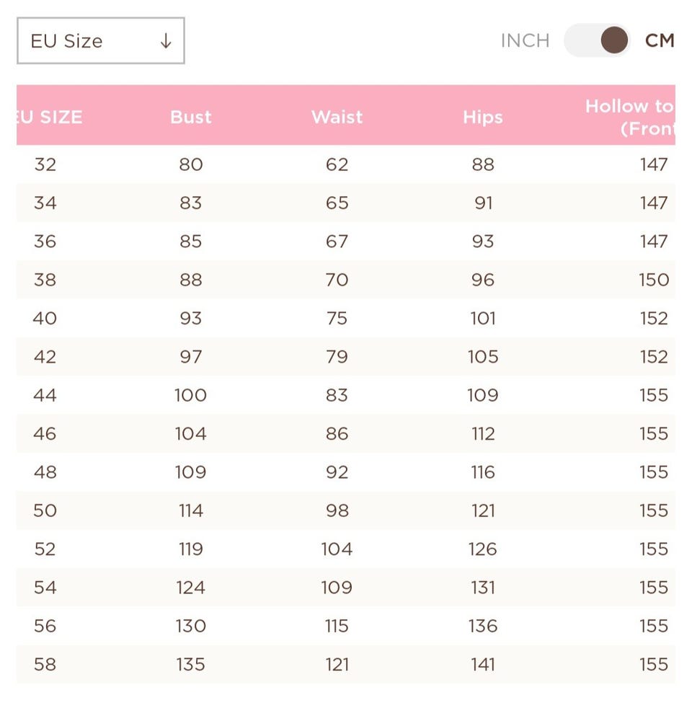
Task: Select the EU size 38 row
Action: pos(45,280)
